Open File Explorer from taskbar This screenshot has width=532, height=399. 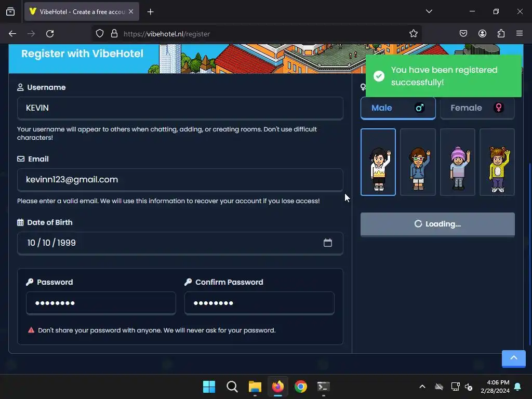coord(255,387)
